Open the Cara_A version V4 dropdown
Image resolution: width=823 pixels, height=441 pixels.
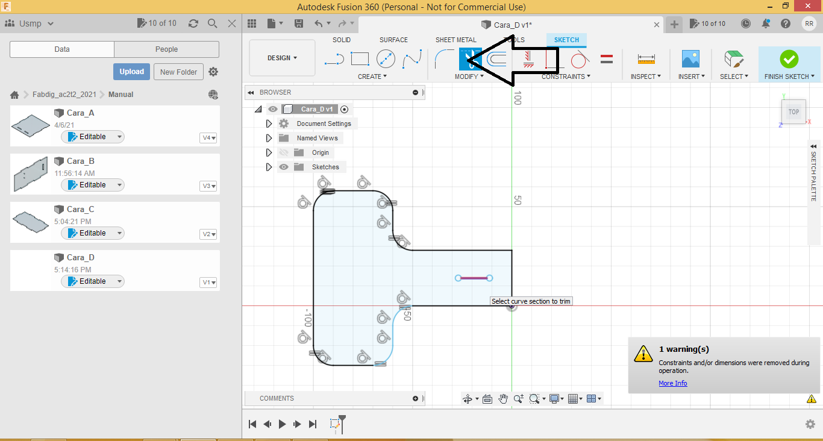click(208, 138)
